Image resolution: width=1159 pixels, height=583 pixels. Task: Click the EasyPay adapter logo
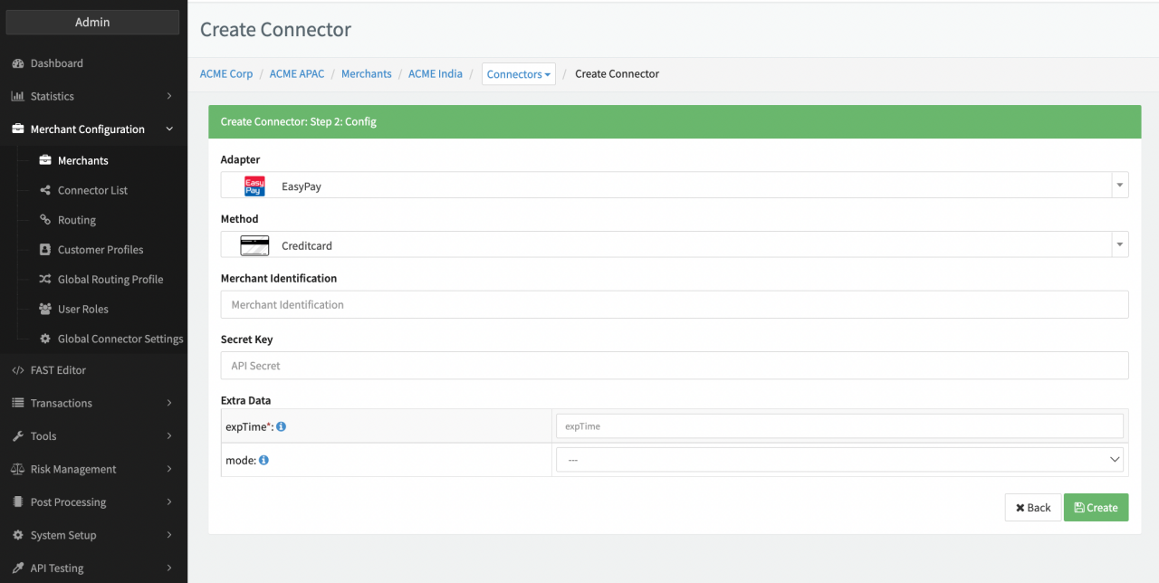tap(254, 186)
